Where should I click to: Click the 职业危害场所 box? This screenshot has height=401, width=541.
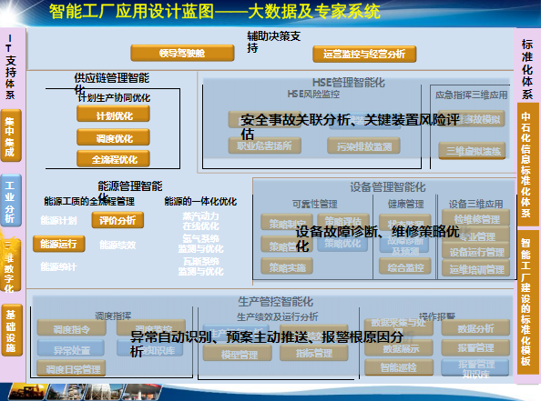tap(265, 145)
